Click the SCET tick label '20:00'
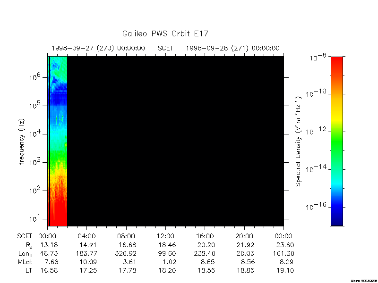Screen dimensions: 378x283 coord(244,236)
